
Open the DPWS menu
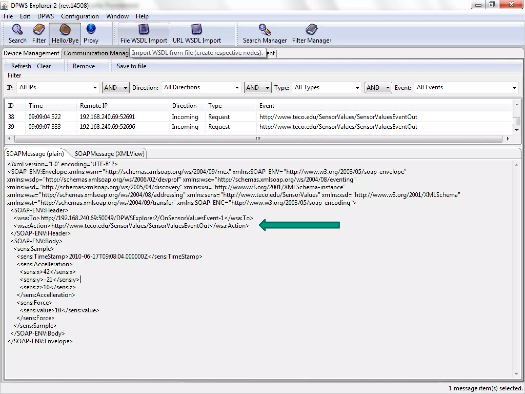45,16
